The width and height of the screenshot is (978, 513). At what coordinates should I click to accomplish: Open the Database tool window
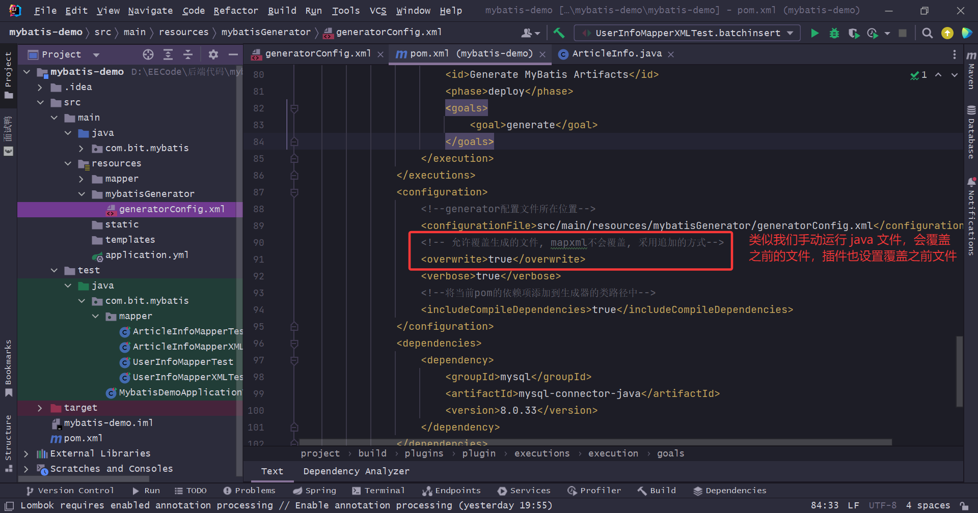coord(971,132)
